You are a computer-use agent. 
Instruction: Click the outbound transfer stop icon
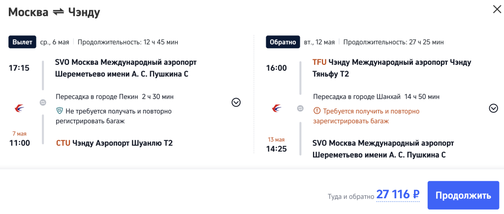[x=43, y=103]
